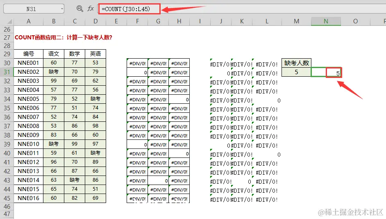Click the '缺考人数' header cell
386x219 pixels.
(296, 63)
